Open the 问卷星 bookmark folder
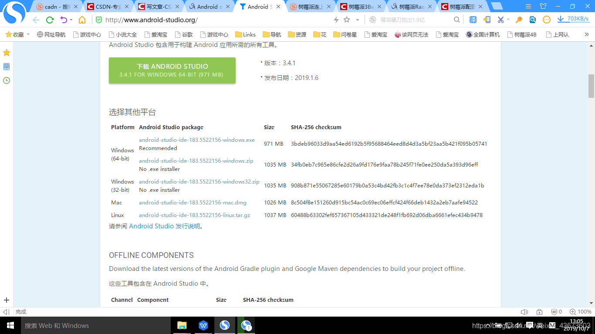Screen dimensions: 595x334 345,34
